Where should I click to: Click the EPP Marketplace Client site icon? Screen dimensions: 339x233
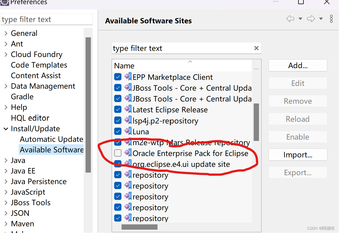[128, 77]
